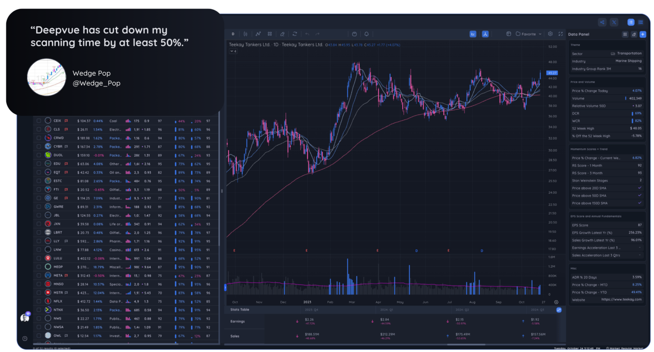
Task: Click the blue plus icon in Data Panel
Action: click(643, 34)
